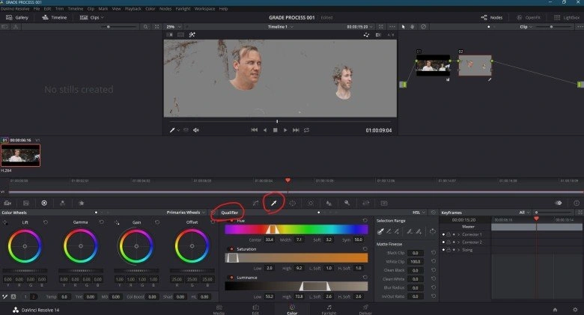584x315 pixels.
Task: Open the viewer zoom 25% dropdown
Action: 174,27
